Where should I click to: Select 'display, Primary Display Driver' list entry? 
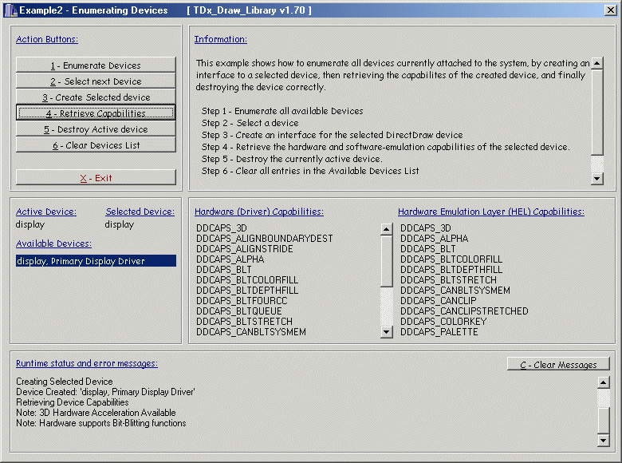click(96, 261)
